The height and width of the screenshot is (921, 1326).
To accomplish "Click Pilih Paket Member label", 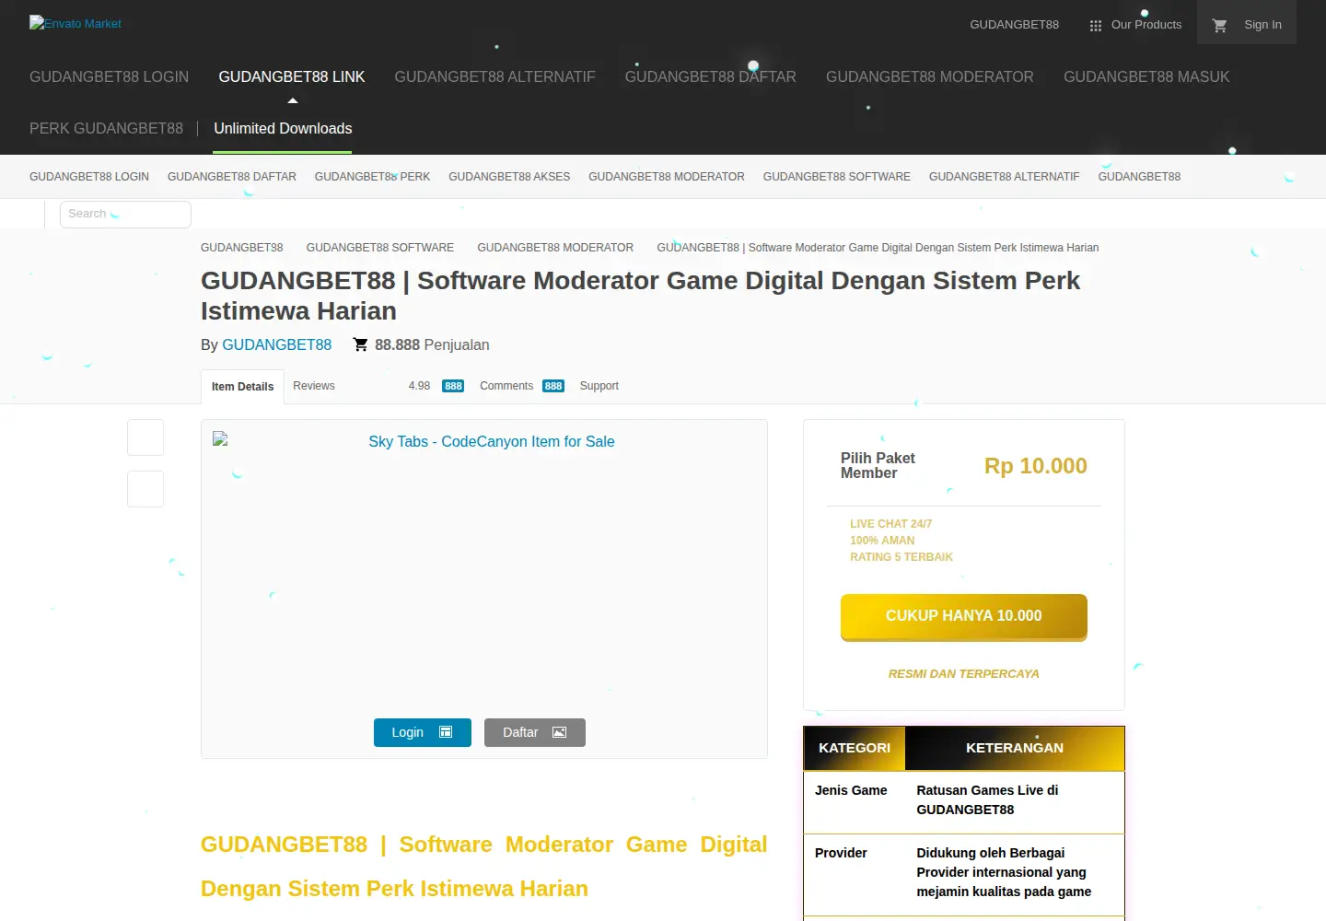I will pos(878,466).
